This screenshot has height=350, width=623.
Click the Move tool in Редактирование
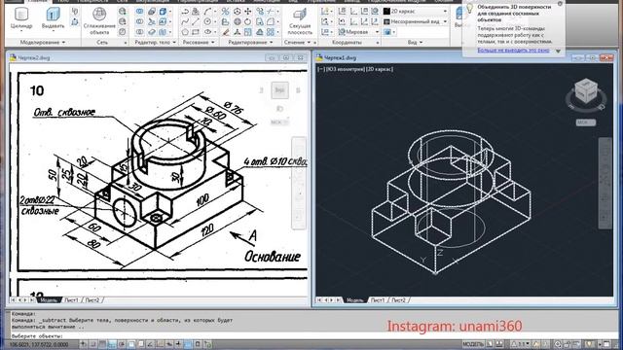click(x=248, y=11)
